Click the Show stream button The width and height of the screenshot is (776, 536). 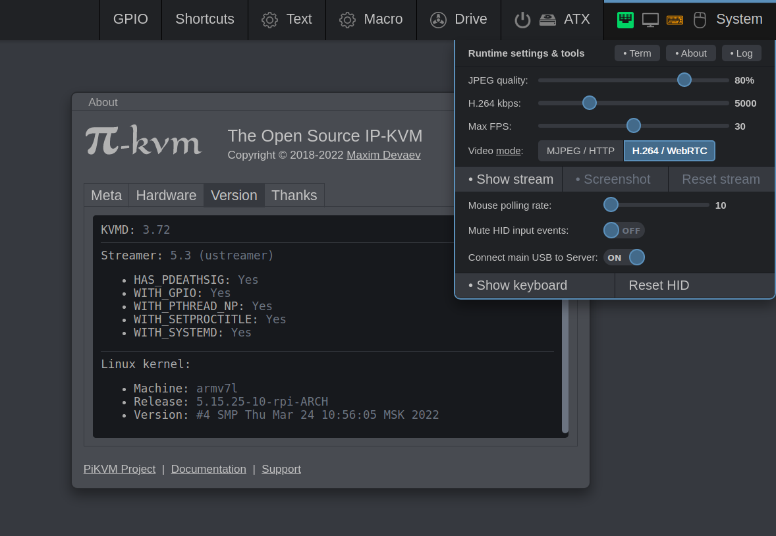pyautogui.click(x=509, y=179)
